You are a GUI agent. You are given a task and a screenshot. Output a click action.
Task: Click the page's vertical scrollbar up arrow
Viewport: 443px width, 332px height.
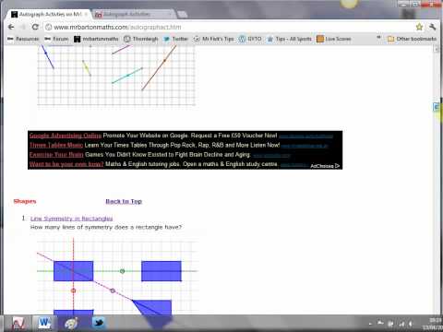(x=437, y=49)
